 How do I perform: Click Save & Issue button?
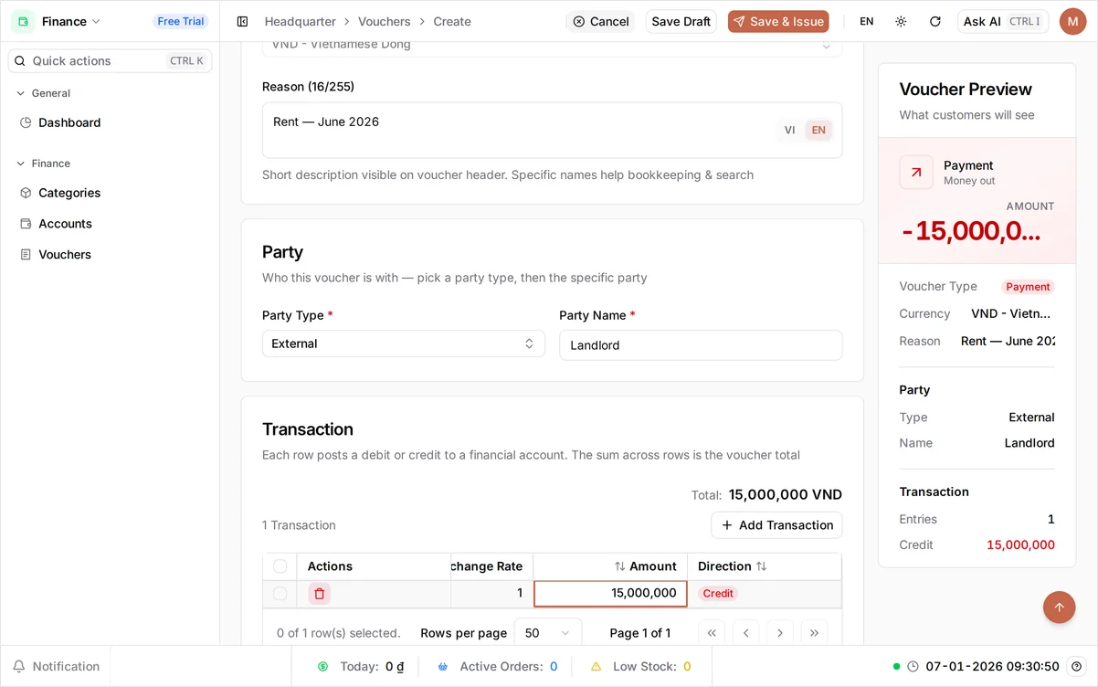point(778,21)
